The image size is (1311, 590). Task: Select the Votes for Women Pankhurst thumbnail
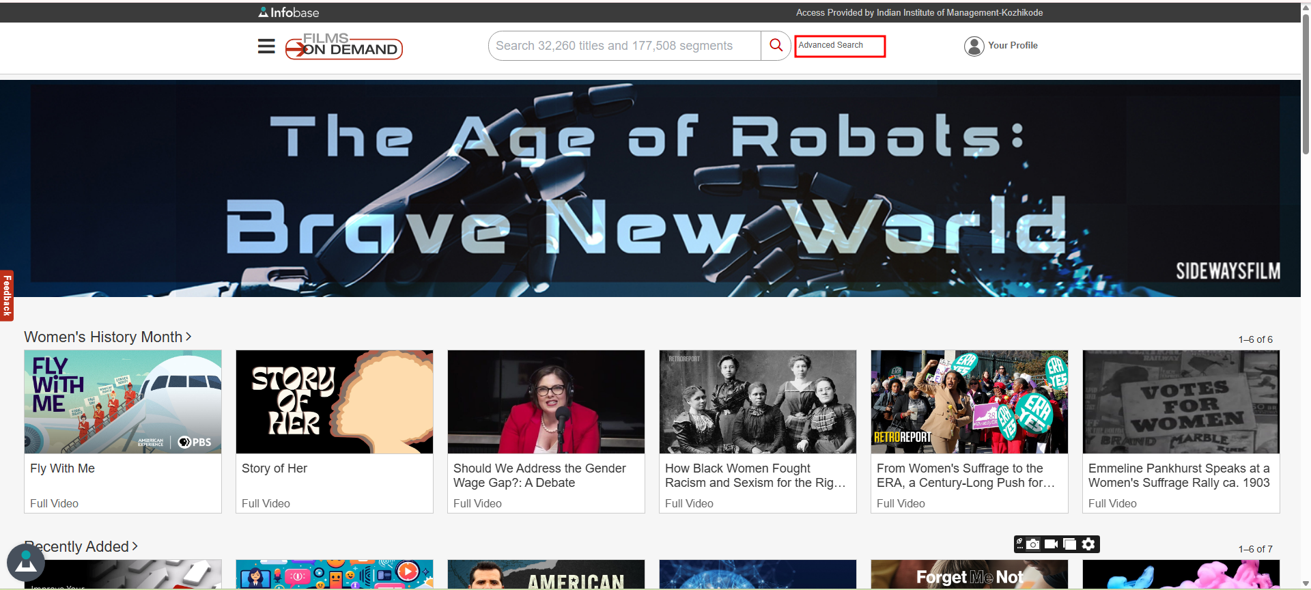pos(1181,402)
